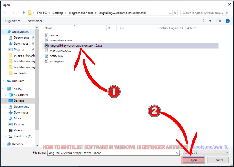Select Desktop in the address path

pos(58,13)
